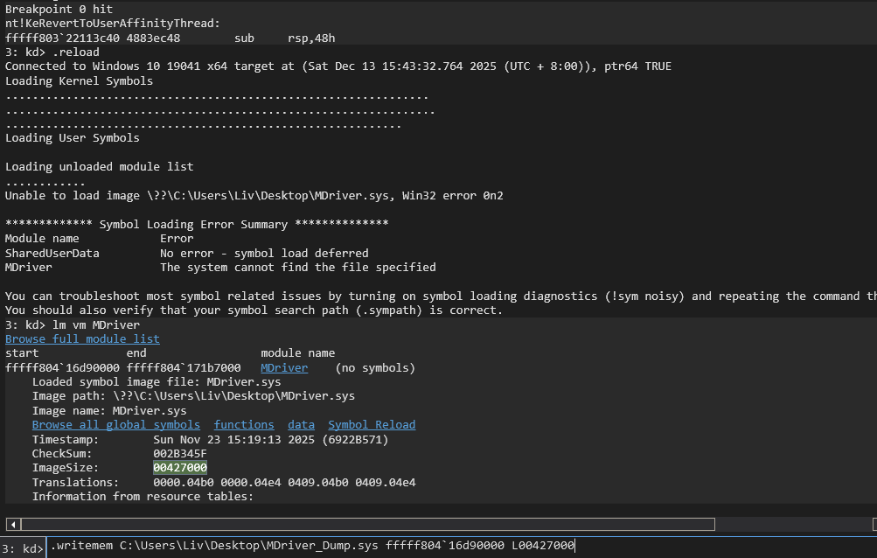Open the MDriver module name link

coord(283,367)
